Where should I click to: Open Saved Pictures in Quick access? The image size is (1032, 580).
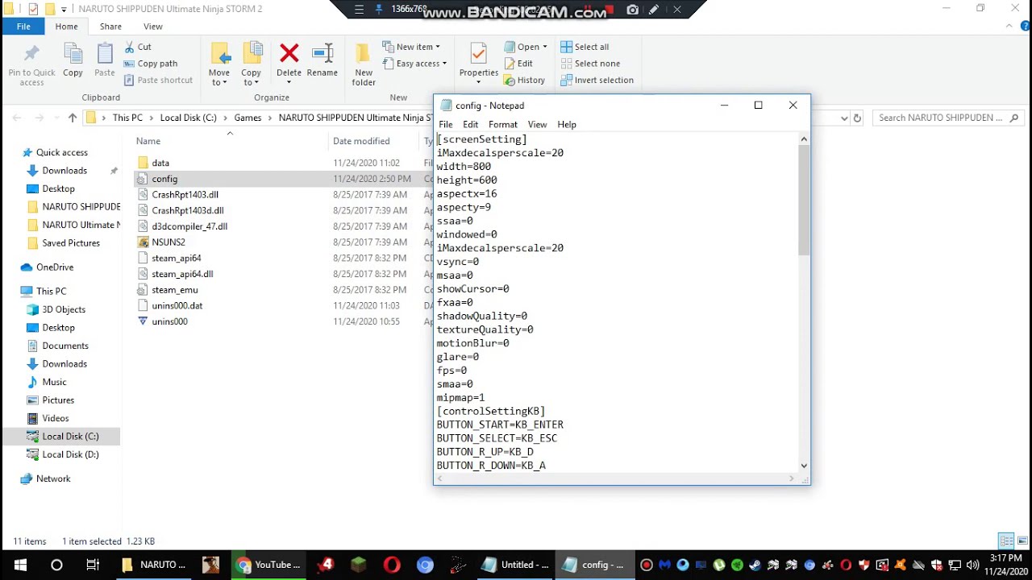71,242
